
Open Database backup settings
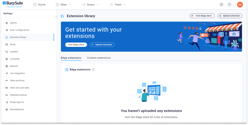click(x=29, y=95)
